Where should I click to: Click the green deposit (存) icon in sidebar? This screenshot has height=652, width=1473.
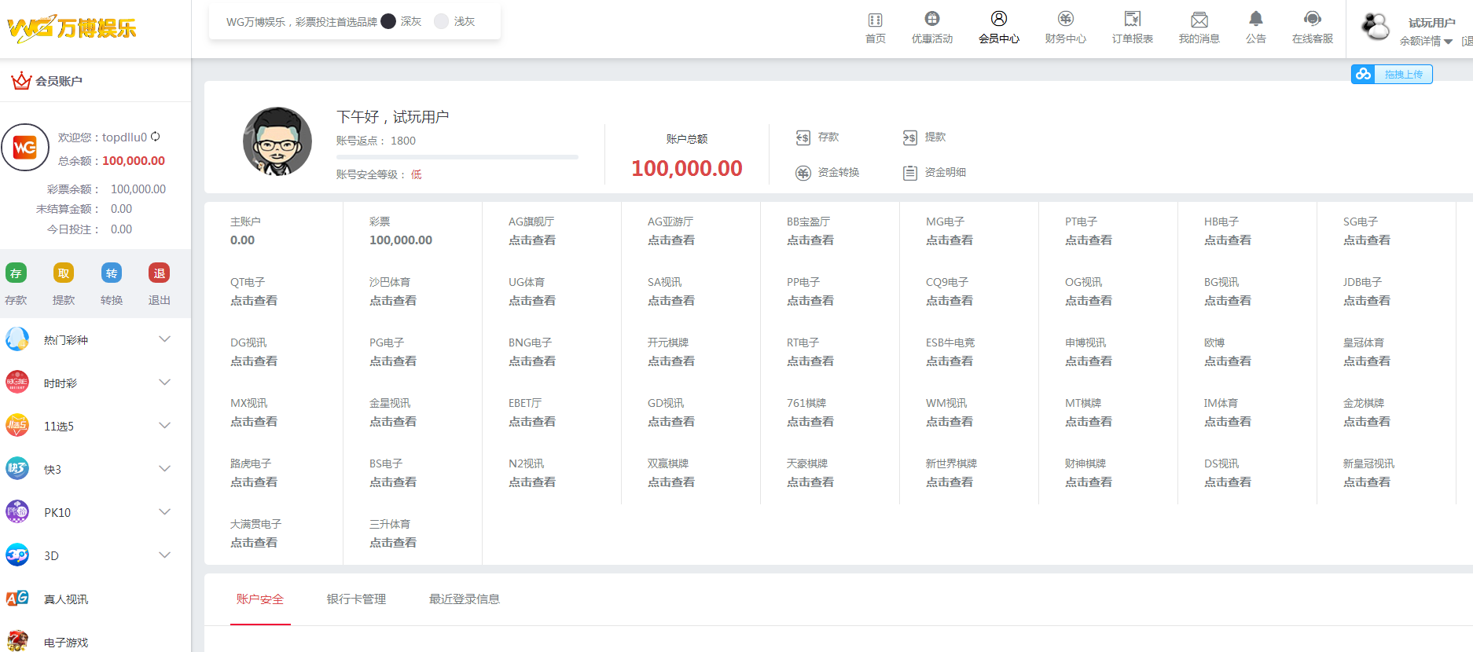[16, 273]
